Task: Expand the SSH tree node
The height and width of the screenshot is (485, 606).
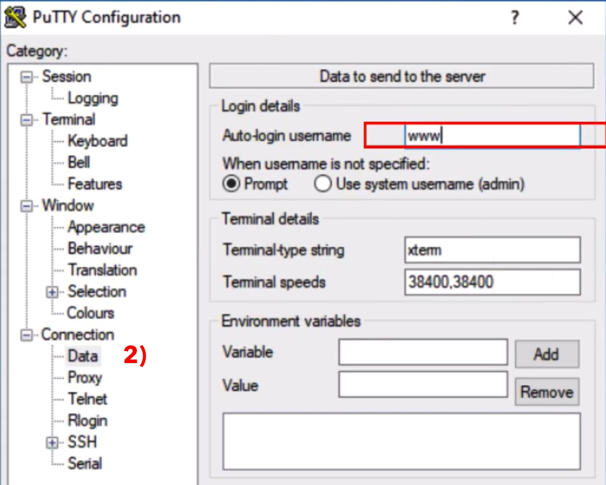Action: coord(52,443)
